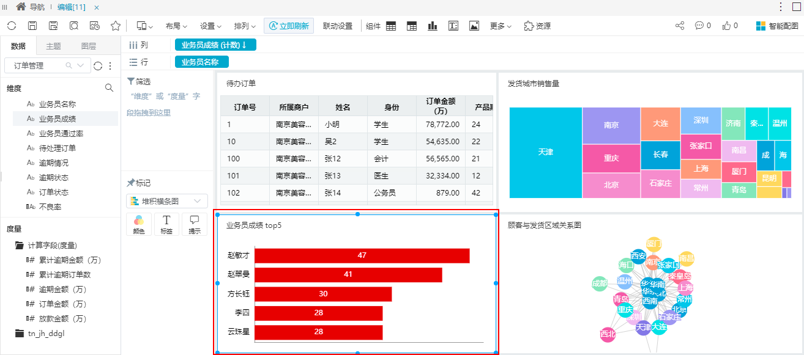
Task: Select the 业务员成绩 dimension field
Action: [x=65, y=119]
